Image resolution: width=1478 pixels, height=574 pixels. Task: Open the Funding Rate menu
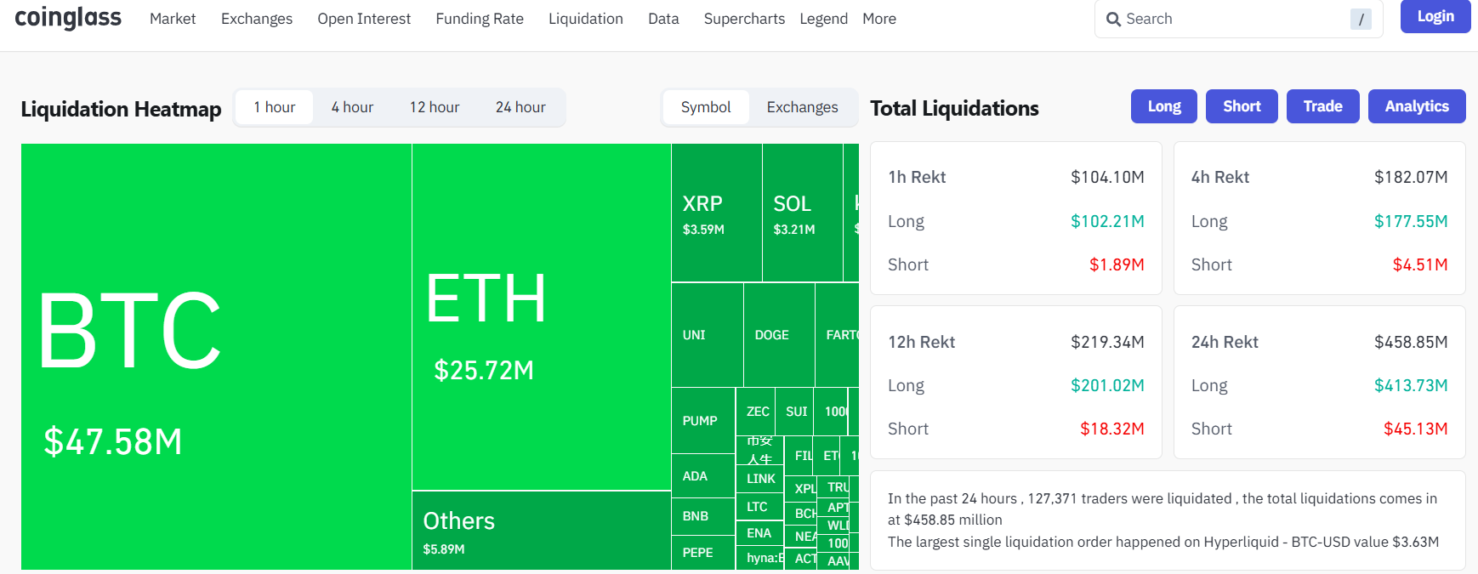coord(480,19)
